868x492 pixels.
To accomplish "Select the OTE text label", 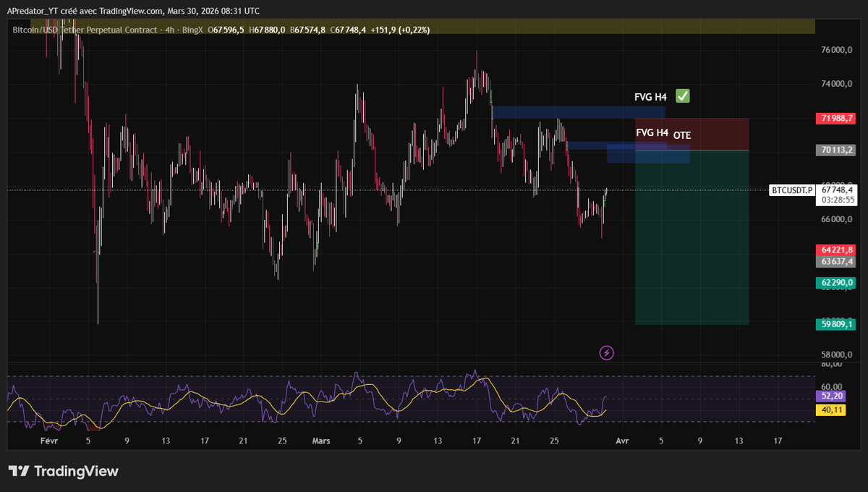I will click(x=682, y=135).
